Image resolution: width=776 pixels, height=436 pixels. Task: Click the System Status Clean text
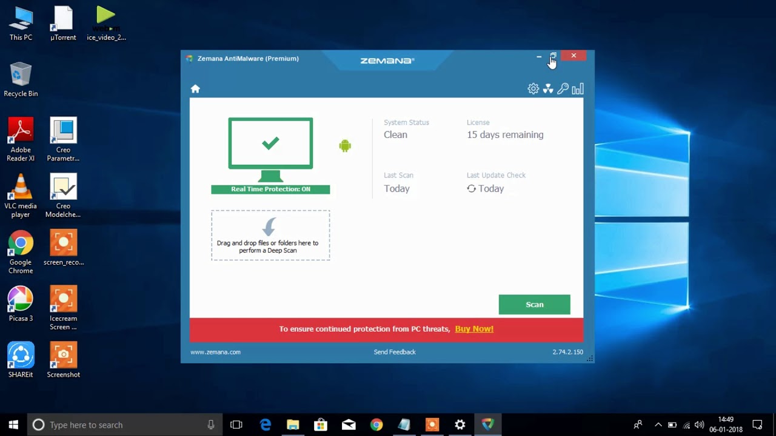(395, 134)
